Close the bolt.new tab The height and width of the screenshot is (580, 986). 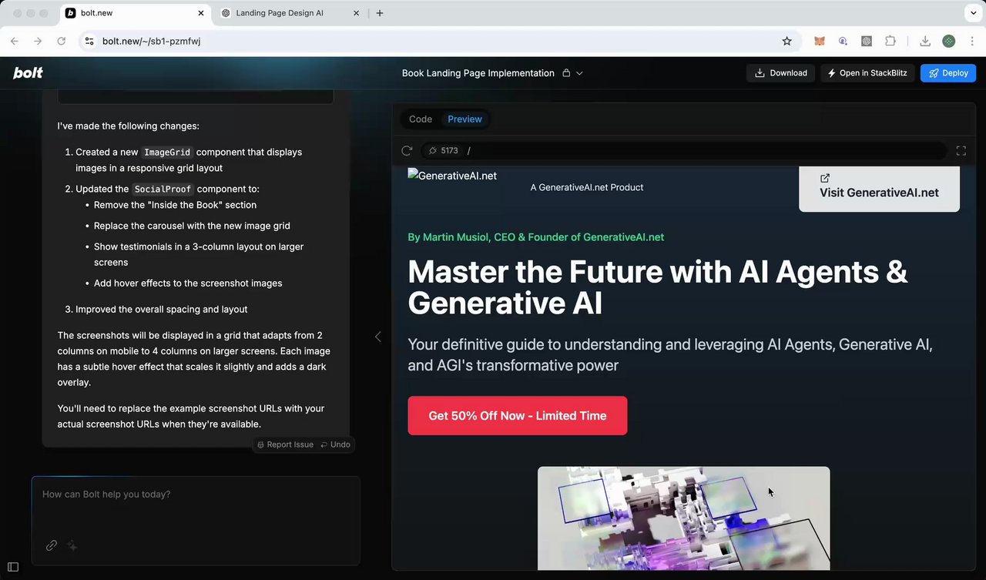pos(201,13)
